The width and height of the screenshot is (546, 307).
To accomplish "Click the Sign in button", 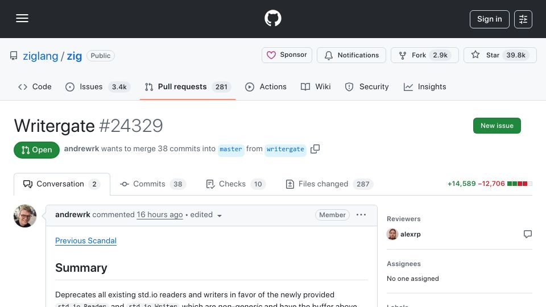I will [489, 19].
